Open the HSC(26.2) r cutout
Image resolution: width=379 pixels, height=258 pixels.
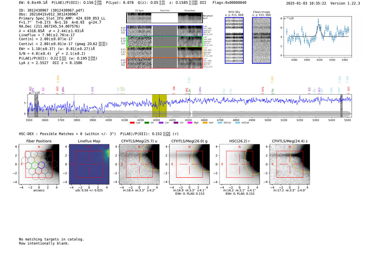click(x=239, y=164)
